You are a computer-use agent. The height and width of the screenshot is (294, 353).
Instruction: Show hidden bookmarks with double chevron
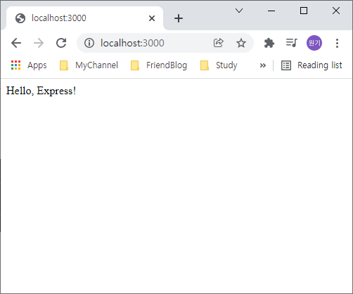tap(263, 65)
